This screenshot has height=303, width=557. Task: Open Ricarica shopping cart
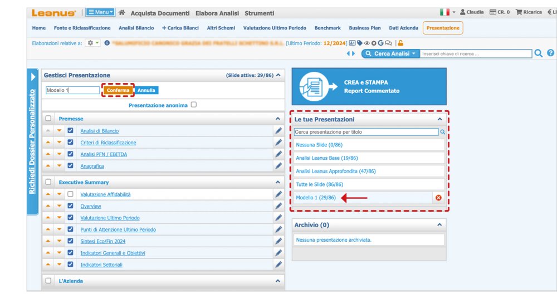(529, 12)
